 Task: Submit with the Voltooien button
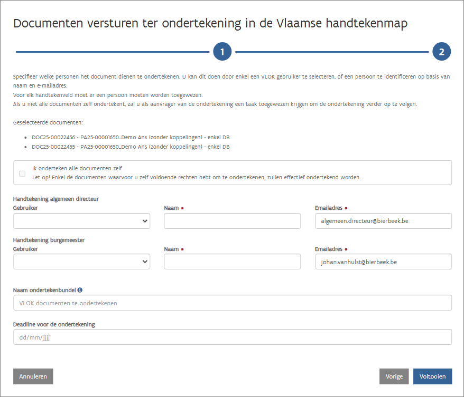432,376
